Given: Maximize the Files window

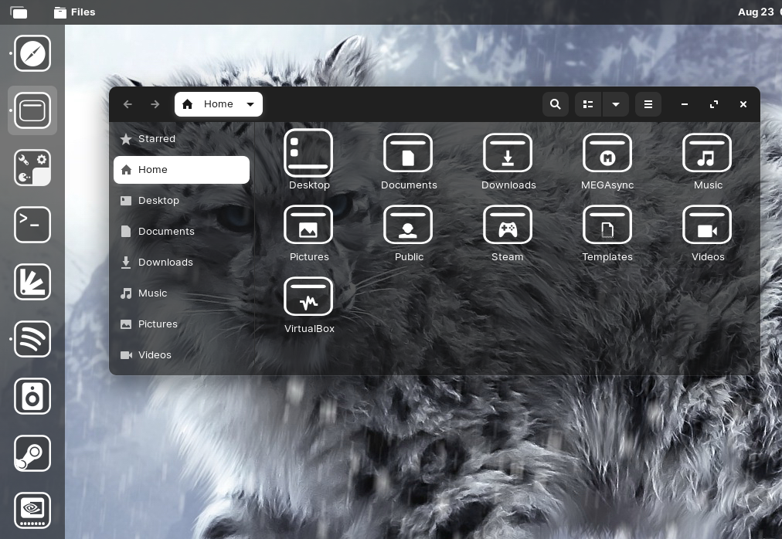Looking at the screenshot, I should click(x=714, y=104).
